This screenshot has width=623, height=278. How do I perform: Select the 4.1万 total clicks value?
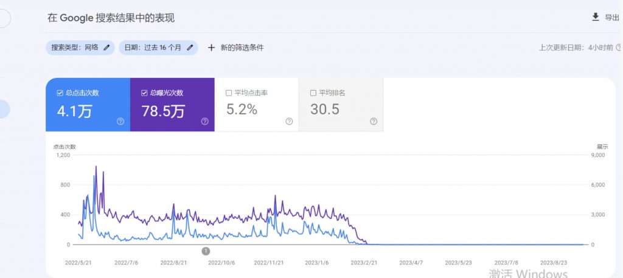pyautogui.click(x=74, y=111)
